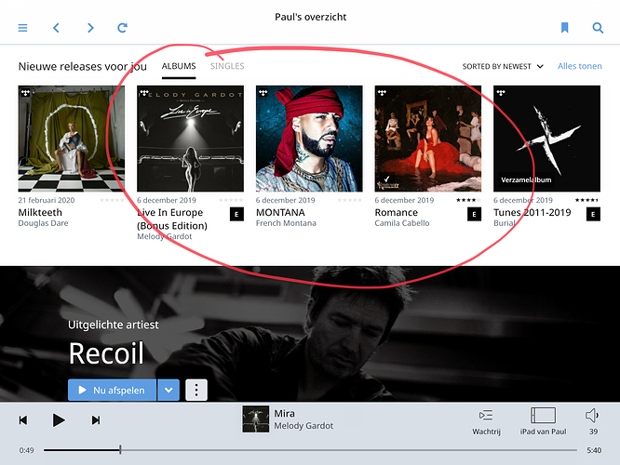Start playback with the play button
This screenshot has width=620, height=465.
[59, 420]
